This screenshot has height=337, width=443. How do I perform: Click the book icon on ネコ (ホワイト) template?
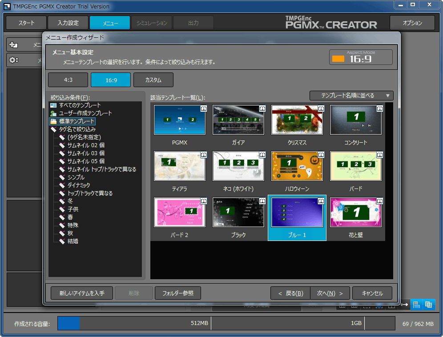[262, 155]
